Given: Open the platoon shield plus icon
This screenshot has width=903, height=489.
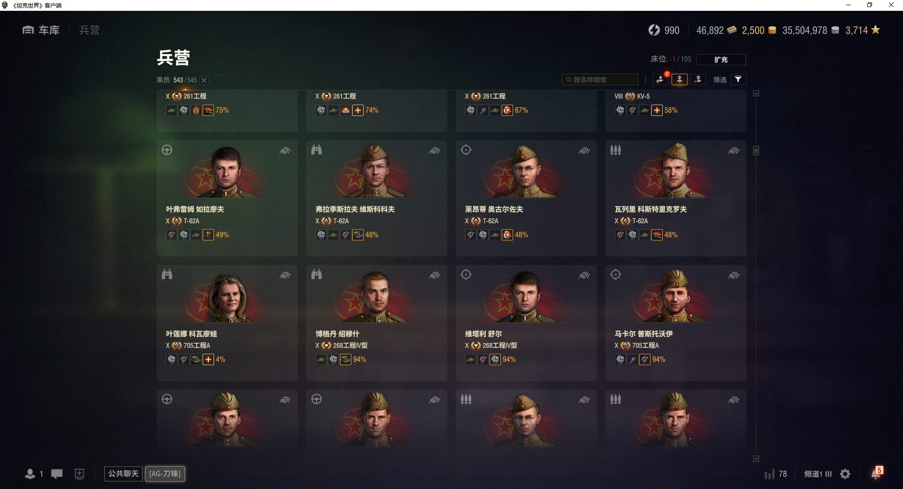Looking at the screenshot, I should pos(79,474).
